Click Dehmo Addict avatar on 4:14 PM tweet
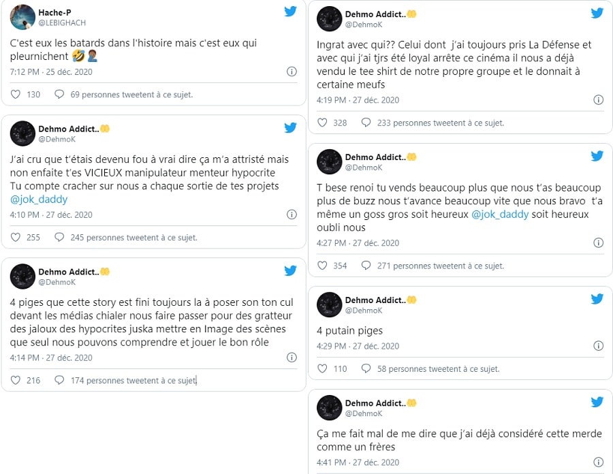This screenshot has width=613, height=474. click(x=22, y=276)
